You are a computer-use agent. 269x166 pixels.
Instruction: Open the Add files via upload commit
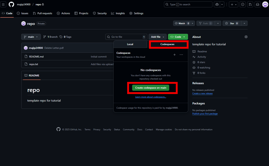pos(102,64)
